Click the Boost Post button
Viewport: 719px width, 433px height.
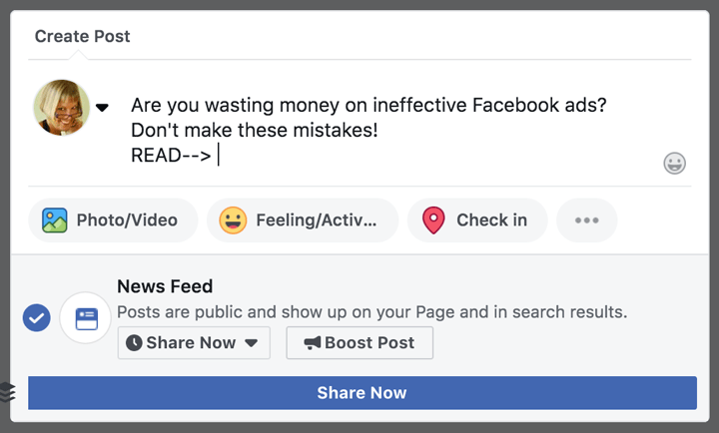(359, 343)
